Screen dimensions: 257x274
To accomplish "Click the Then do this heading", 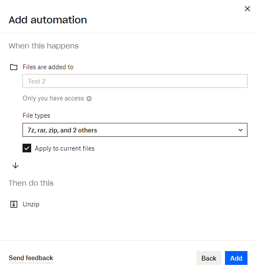I will 31,183.
